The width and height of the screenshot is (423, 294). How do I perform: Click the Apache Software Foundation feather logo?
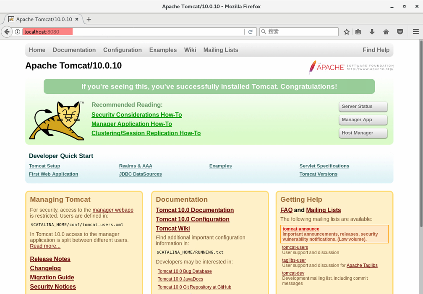pos(351,68)
